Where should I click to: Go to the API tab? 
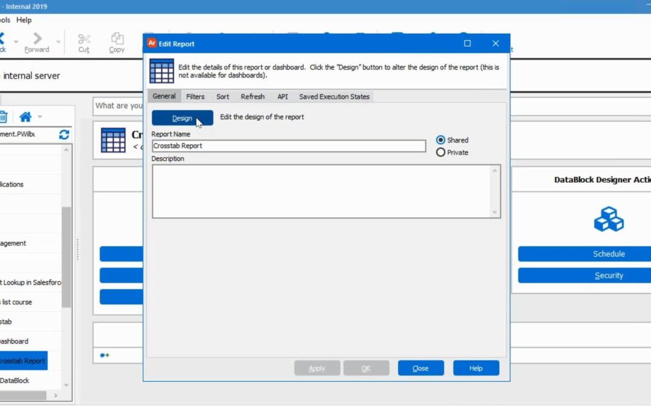coord(282,96)
